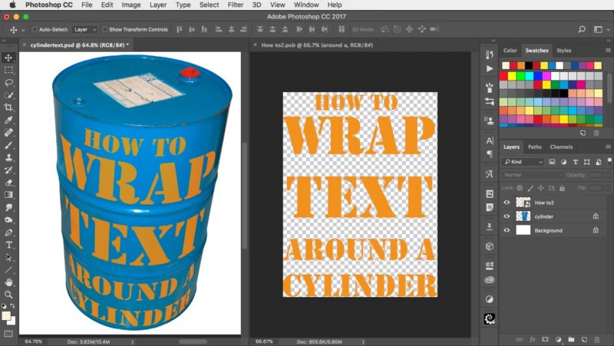Enable the Auto-Select checkbox
614x346 pixels.
tap(35, 30)
